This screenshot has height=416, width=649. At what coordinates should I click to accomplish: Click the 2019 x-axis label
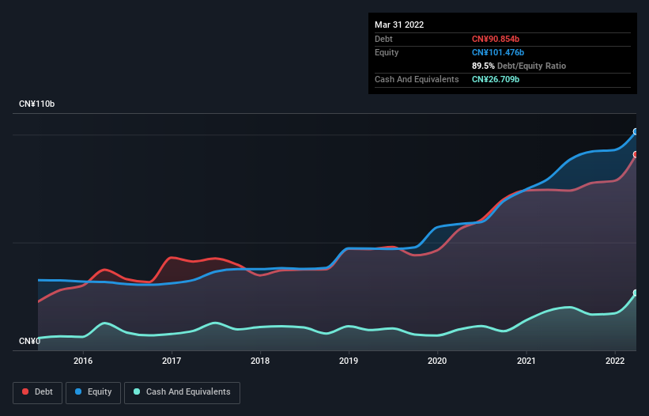[x=349, y=361]
